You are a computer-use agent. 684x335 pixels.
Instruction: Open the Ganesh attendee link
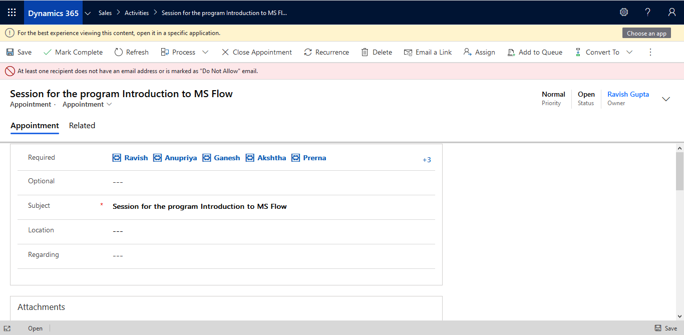click(227, 158)
